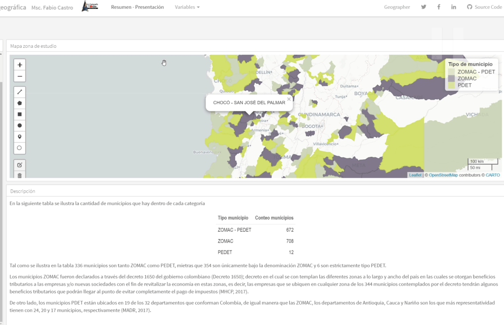Viewport: 504px width, 325px height.
Task: Open the Twitter profile icon
Action: 424,7
